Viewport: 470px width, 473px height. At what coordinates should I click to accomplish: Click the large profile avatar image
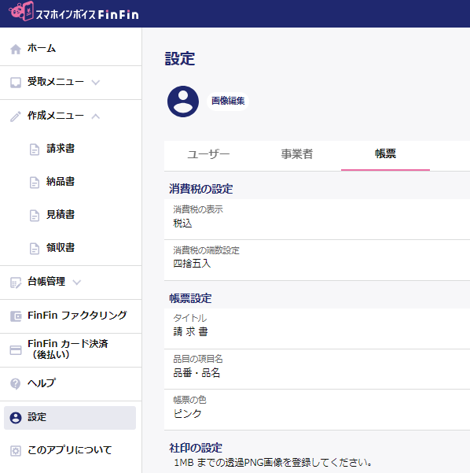pyautogui.click(x=183, y=102)
